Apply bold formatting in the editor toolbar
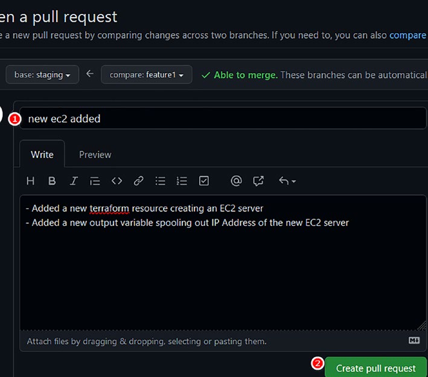The width and height of the screenshot is (428, 377). click(x=52, y=181)
